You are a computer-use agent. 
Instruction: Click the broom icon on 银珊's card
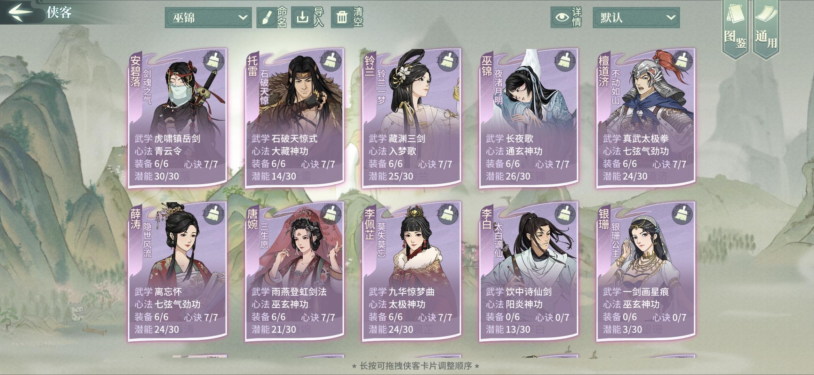tap(683, 214)
